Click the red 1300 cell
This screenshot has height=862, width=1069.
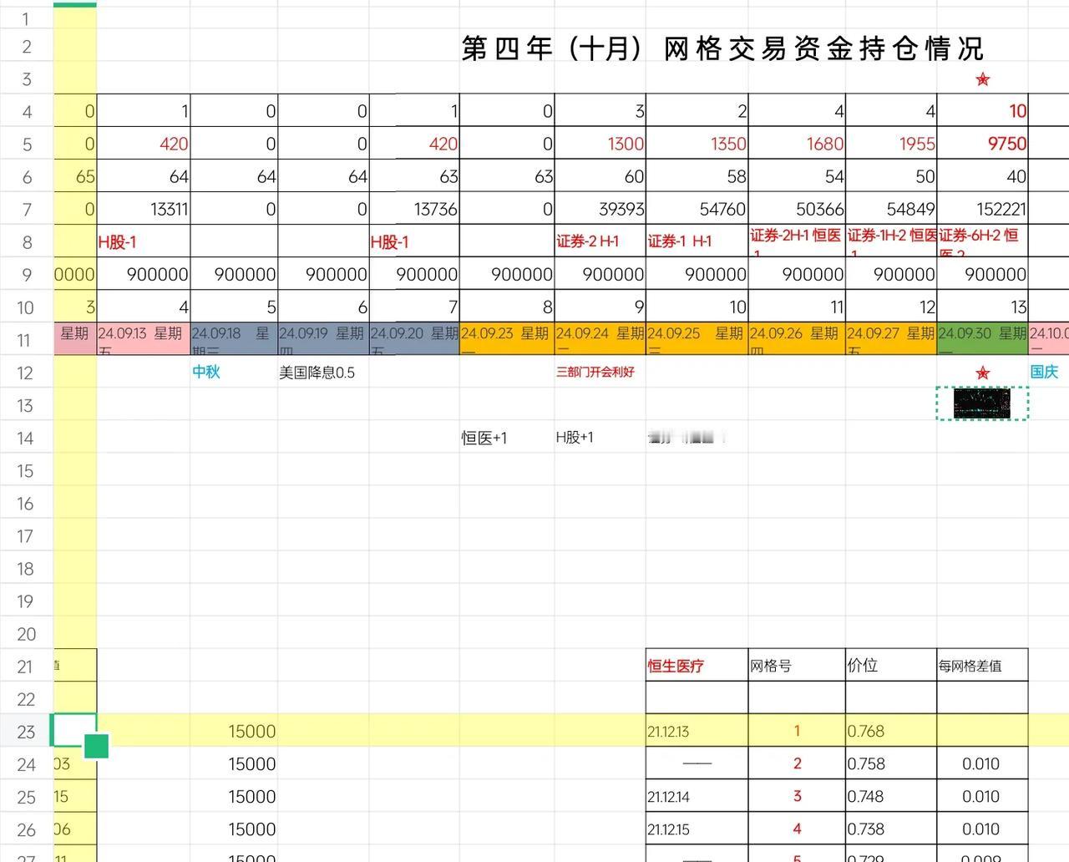coord(600,144)
